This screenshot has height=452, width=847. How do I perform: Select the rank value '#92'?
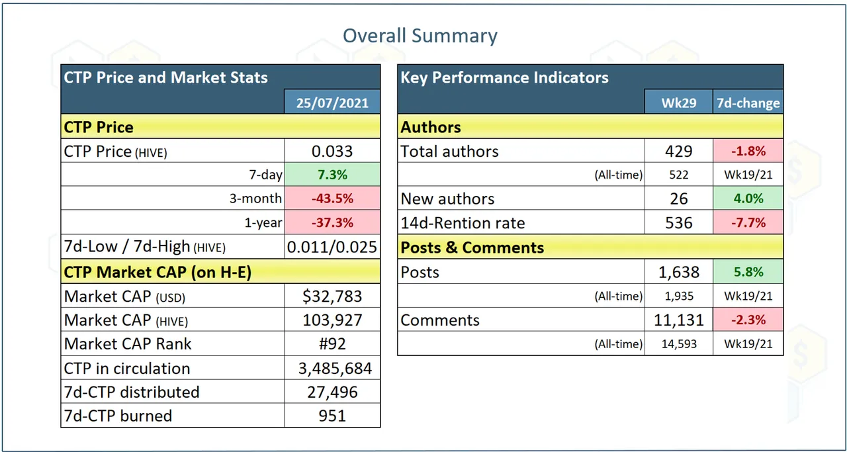pyautogui.click(x=332, y=344)
